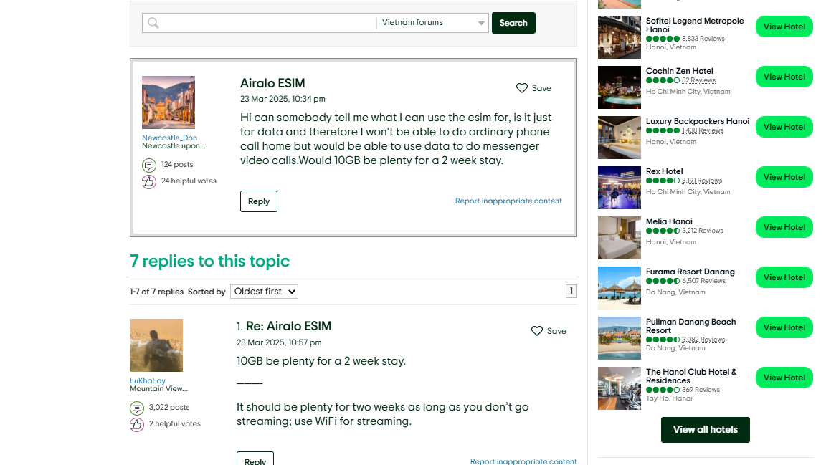Reply to the Airalo ESIM original post
This screenshot has height=465, width=826.
pos(259,201)
